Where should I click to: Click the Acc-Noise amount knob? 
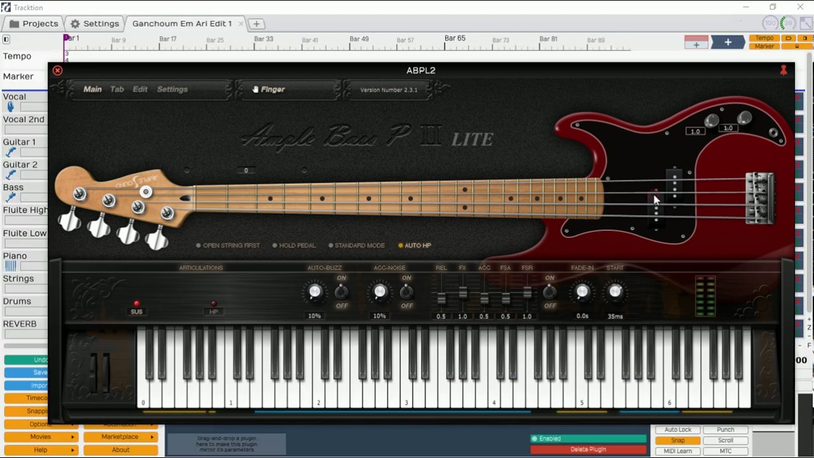coord(380,292)
